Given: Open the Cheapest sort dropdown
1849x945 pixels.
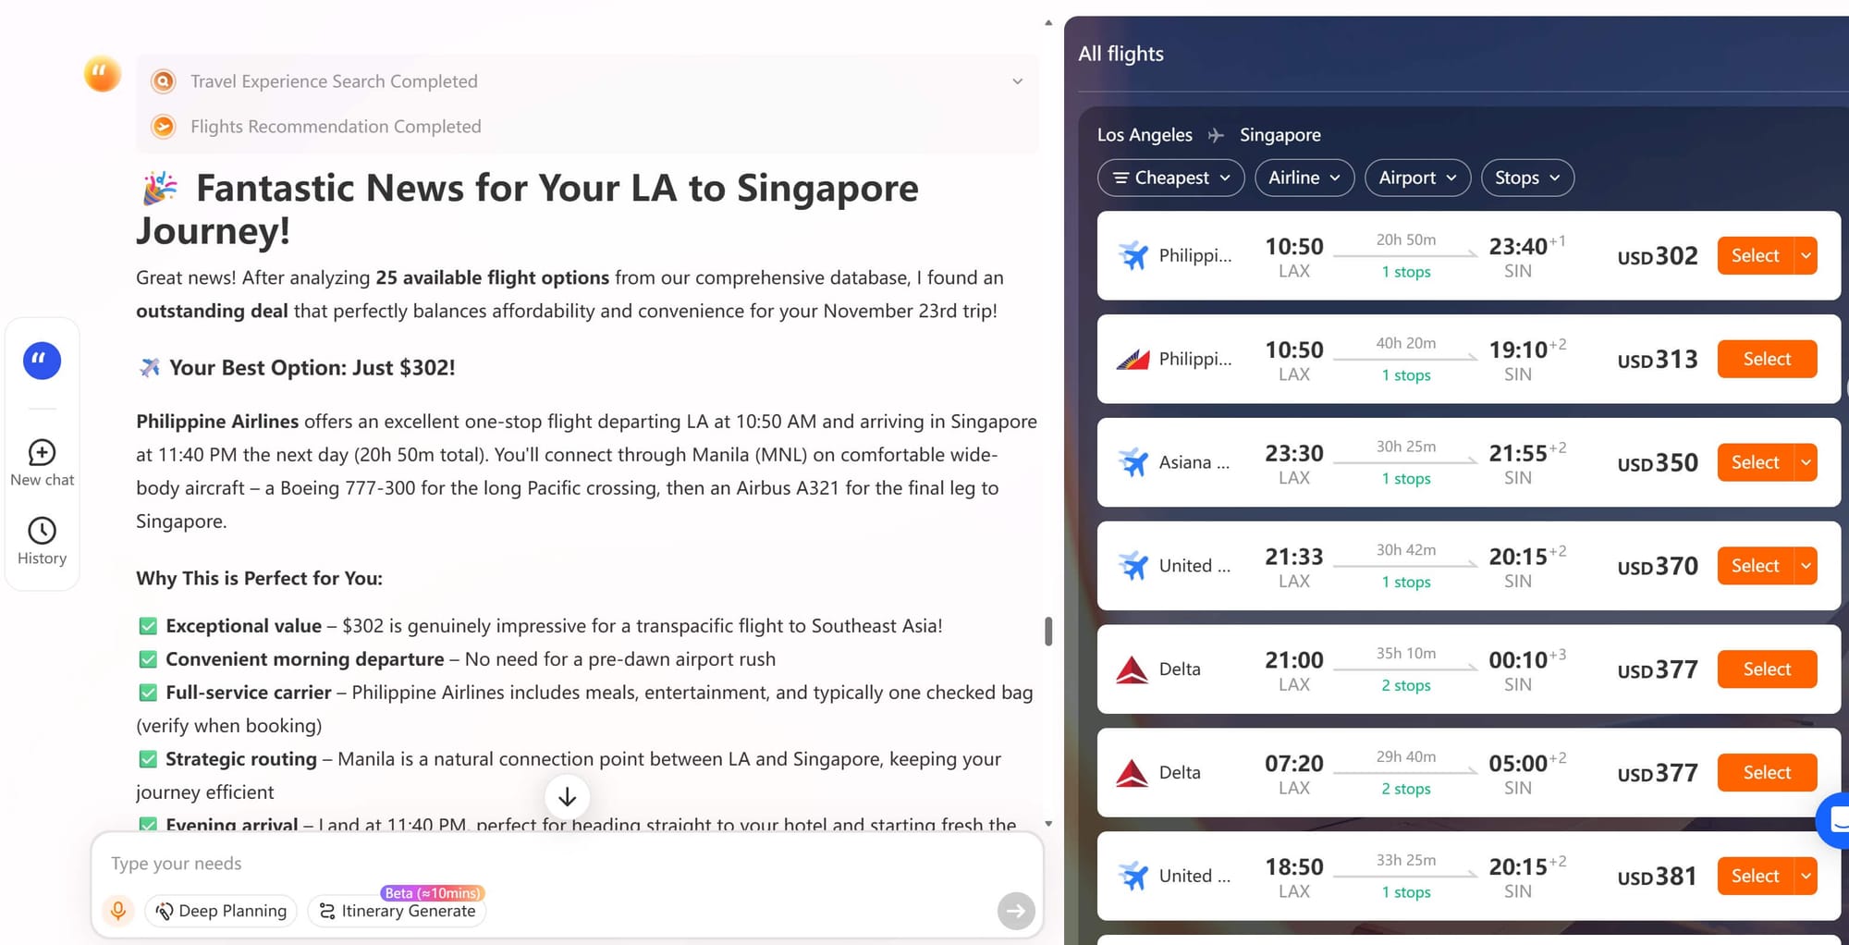Looking at the screenshot, I should pyautogui.click(x=1170, y=178).
